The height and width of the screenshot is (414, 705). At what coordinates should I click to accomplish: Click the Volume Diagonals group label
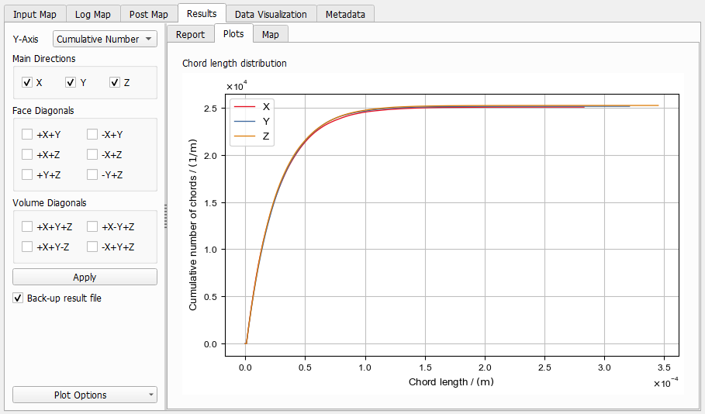coord(50,202)
